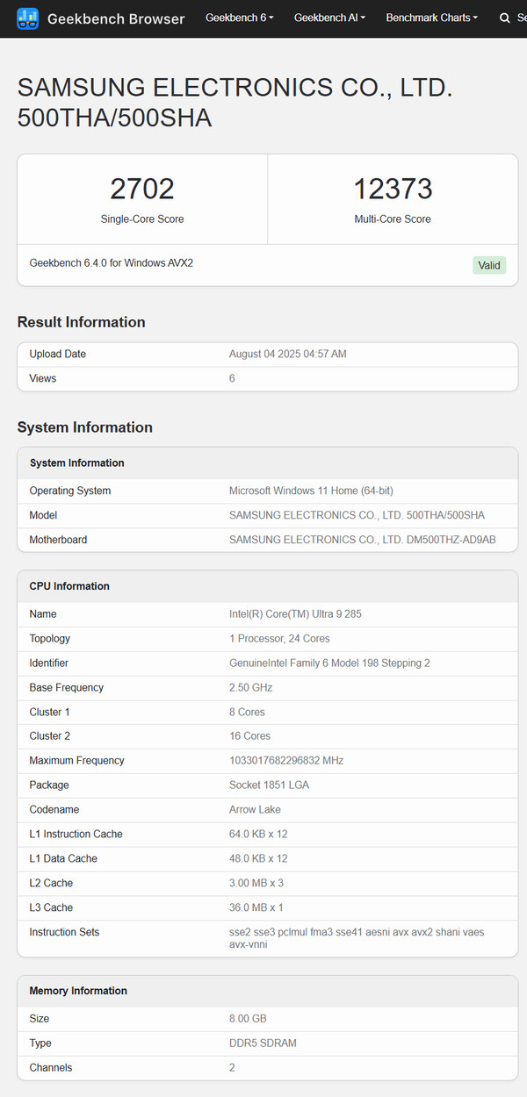527x1097 pixels.
Task: Select the Single-Core Score value 2702
Action: point(142,189)
